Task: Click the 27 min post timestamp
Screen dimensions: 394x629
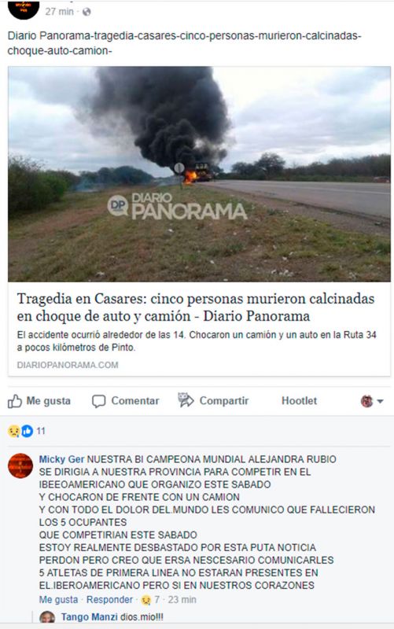Action: (x=60, y=12)
